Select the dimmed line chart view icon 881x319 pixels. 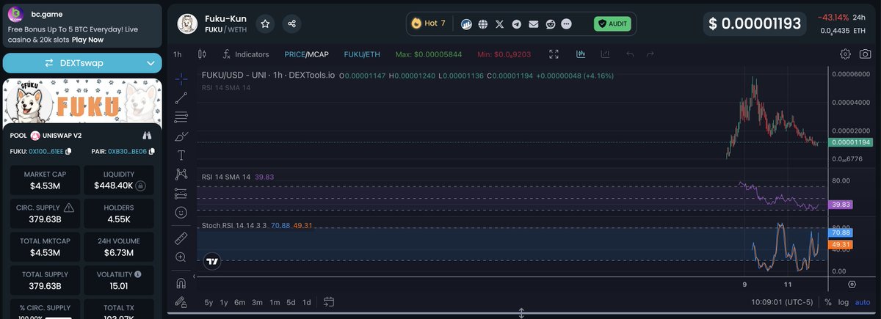click(x=606, y=54)
